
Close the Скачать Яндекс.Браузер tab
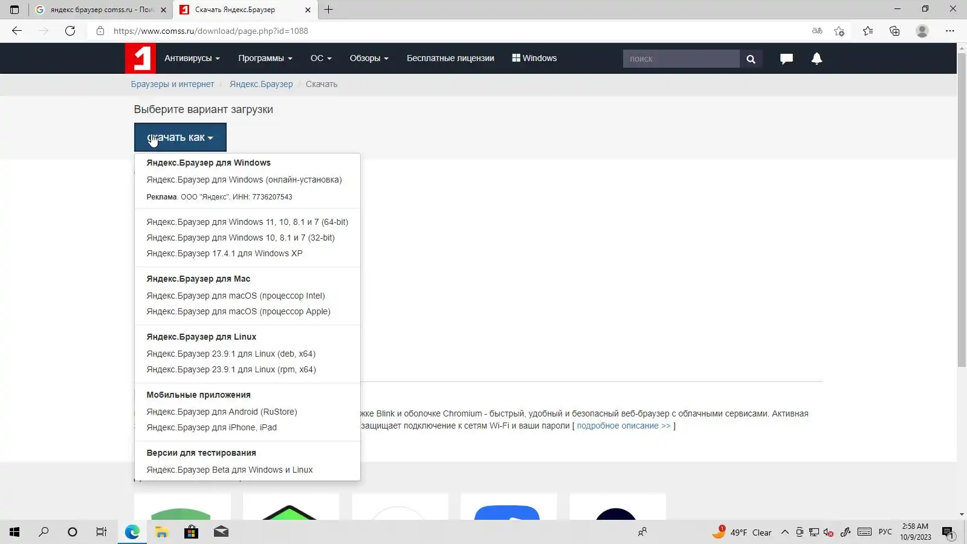308,10
